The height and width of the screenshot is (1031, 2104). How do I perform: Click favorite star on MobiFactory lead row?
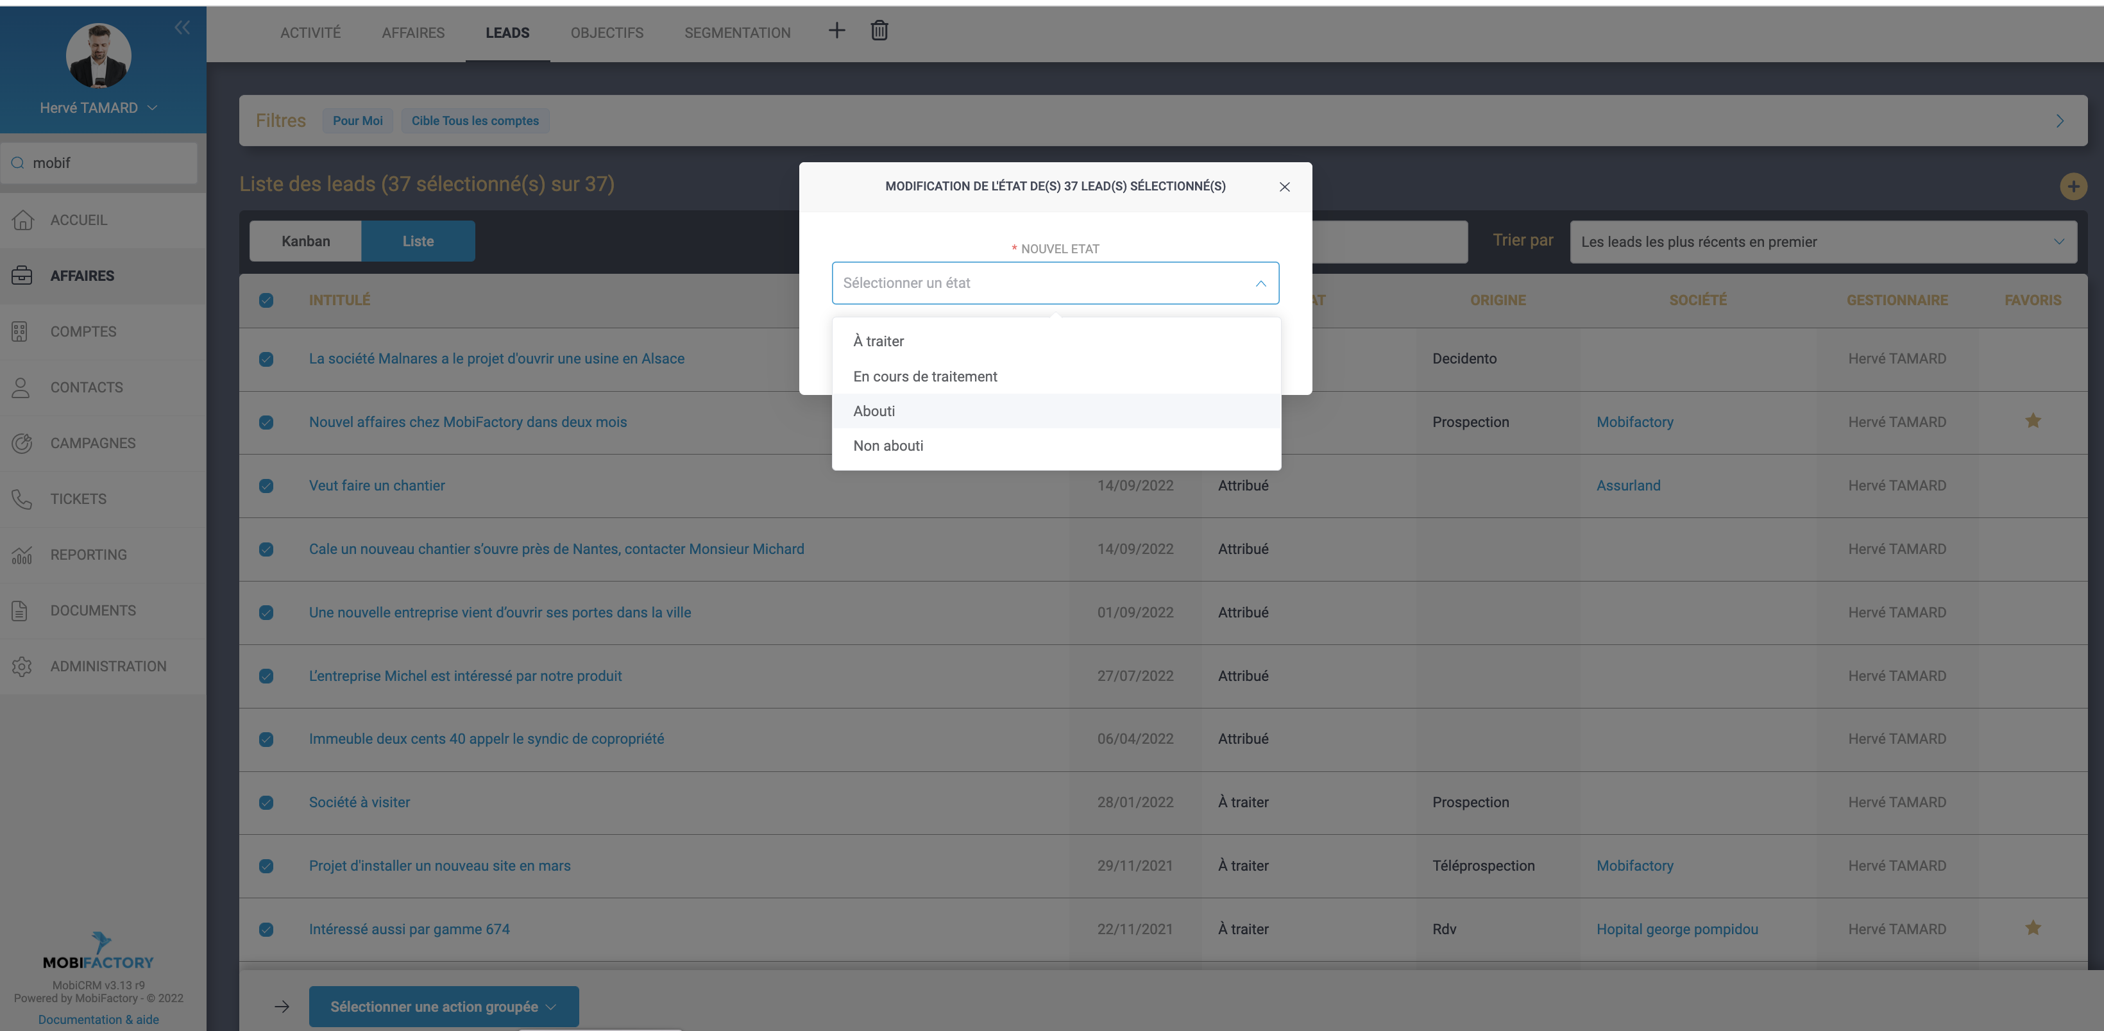pos(2033,421)
